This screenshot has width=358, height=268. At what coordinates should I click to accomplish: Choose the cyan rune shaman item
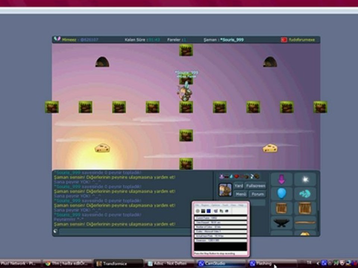[x=305, y=194]
